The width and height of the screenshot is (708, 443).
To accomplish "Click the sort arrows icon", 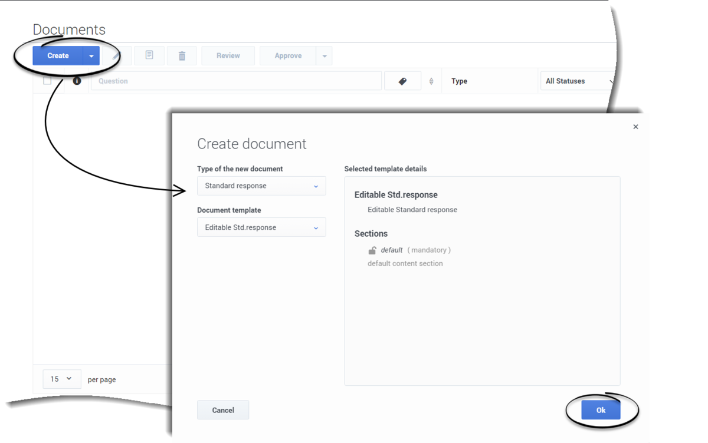I will (x=431, y=81).
